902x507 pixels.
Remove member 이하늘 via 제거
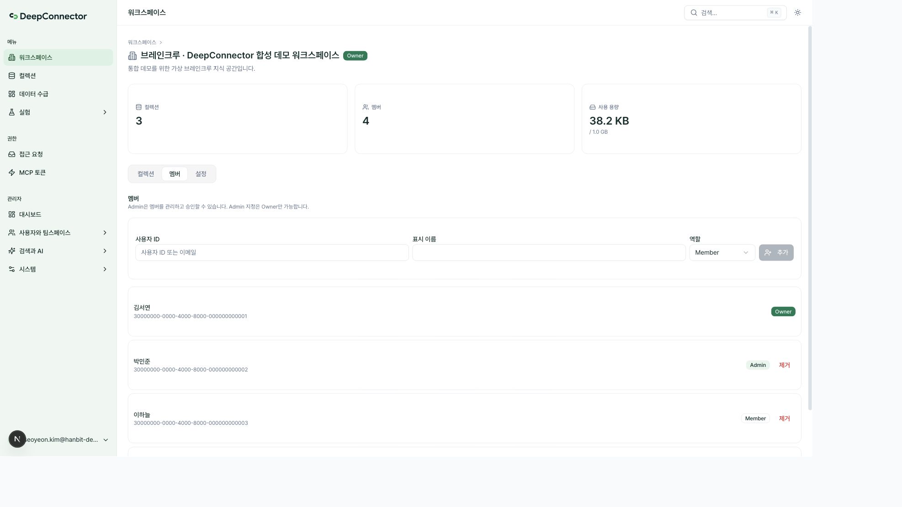click(784, 418)
